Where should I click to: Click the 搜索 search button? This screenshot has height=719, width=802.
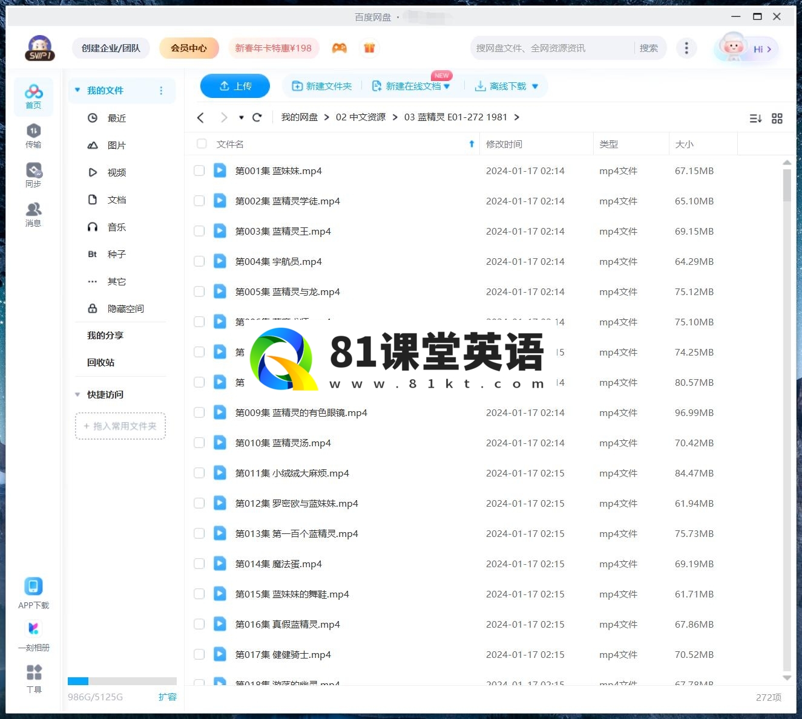tap(649, 48)
